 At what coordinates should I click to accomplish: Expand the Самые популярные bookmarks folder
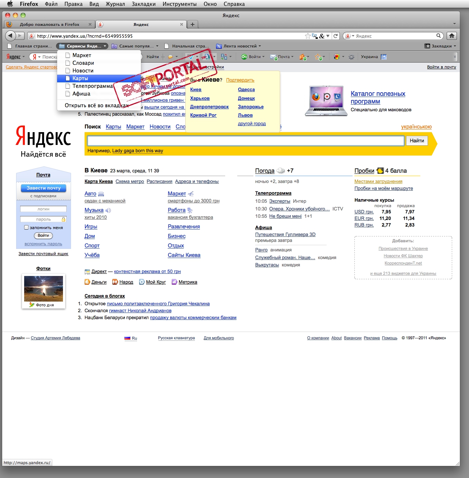[135, 46]
